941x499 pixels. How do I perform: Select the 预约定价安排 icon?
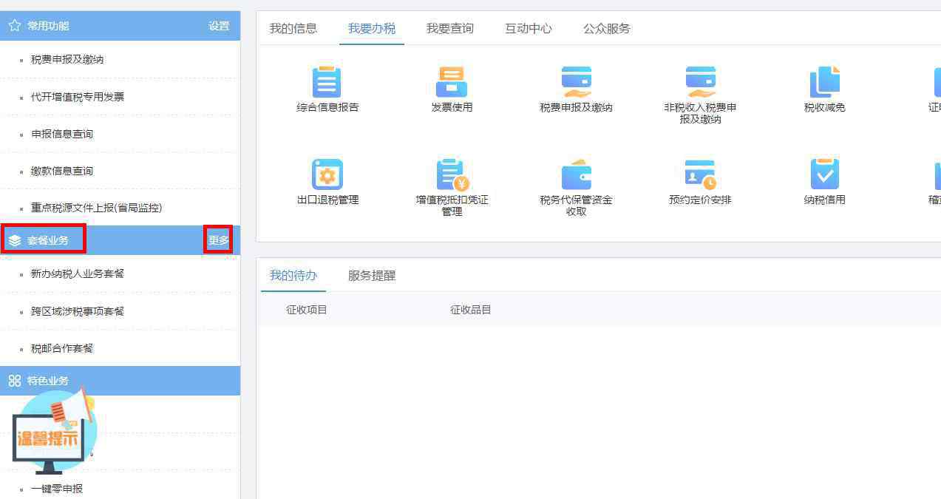click(x=700, y=174)
